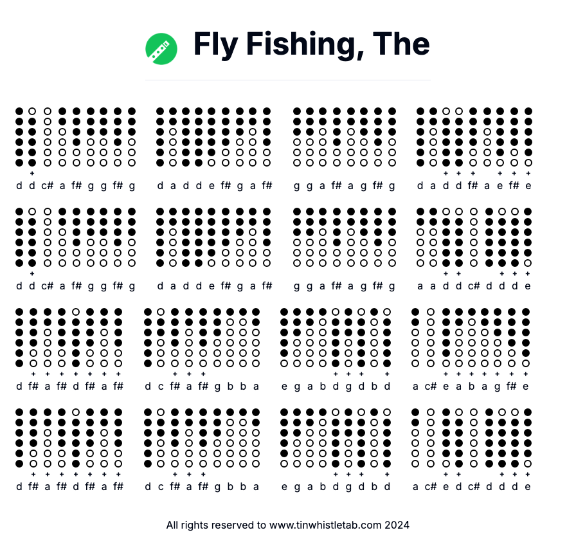Screen dimensions: 576x546
Task: Click the last "e" note label on the first line
Action: coord(528,186)
